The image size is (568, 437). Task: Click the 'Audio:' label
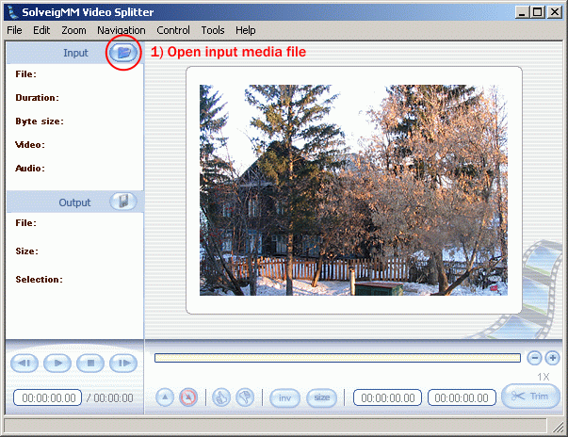30,169
